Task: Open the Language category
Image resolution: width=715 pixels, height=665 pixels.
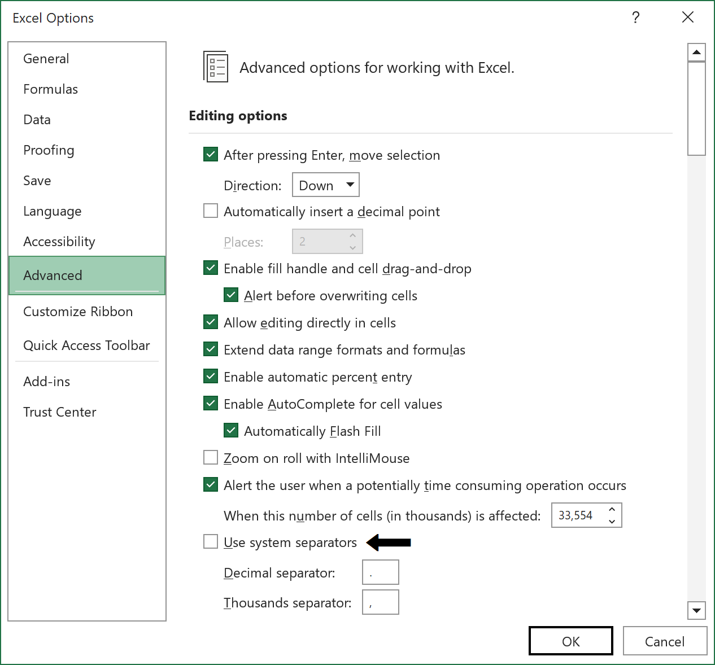Action: (87, 211)
